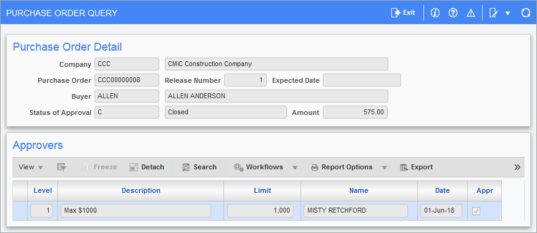This screenshot has height=233, width=537.
Task: Click the warning triangle icon
Action: pos(471,13)
